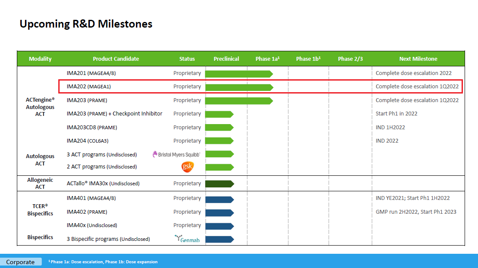The width and height of the screenshot is (478, 268).
Task: Click the Bristol Myers Squibb logo
Action: pyautogui.click(x=176, y=154)
